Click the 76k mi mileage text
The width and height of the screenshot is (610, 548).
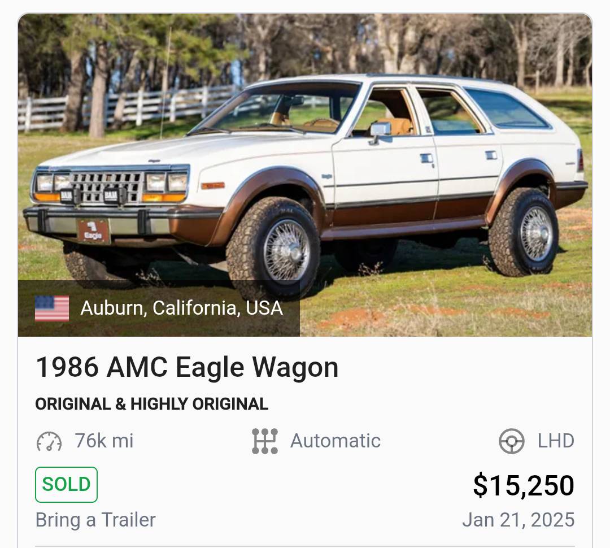click(x=104, y=441)
